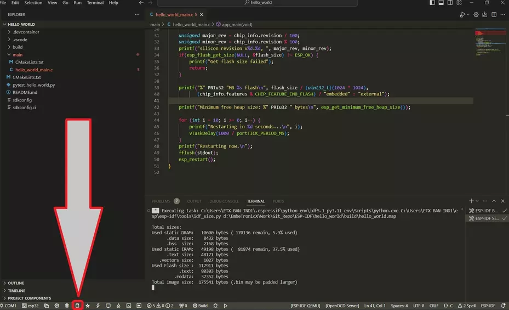Switch to the Problems panel tab
Viewport: 509px width, 310px height.
tap(161, 201)
